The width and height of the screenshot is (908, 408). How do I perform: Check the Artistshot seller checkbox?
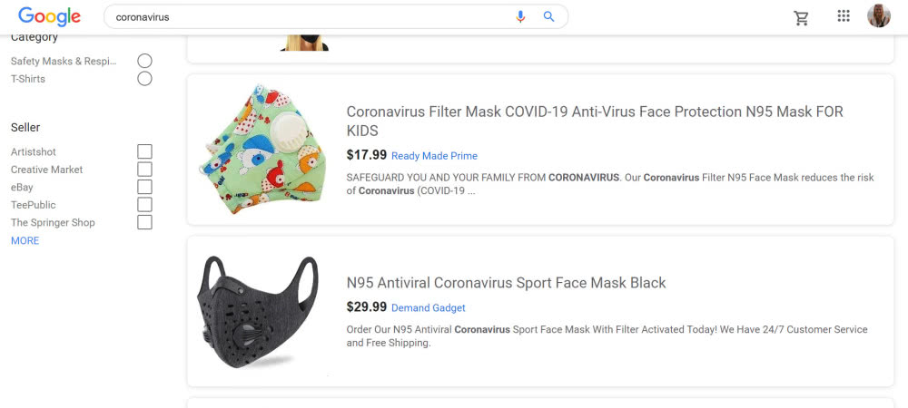click(x=144, y=152)
